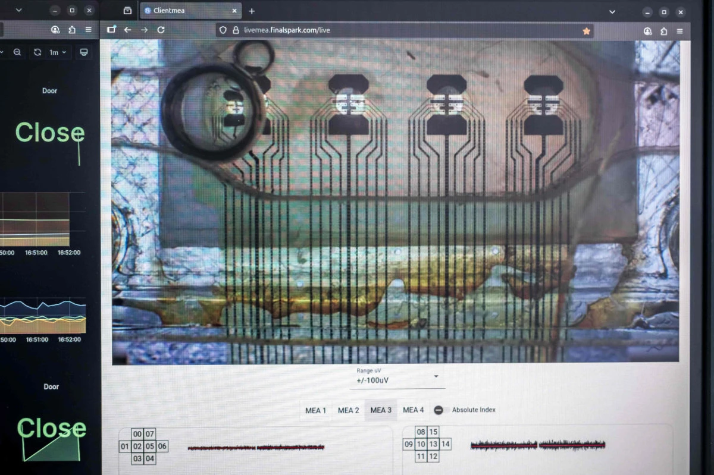Reload the livemea page
The height and width of the screenshot is (475, 714).
pyautogui.click(x=161, y=30)
